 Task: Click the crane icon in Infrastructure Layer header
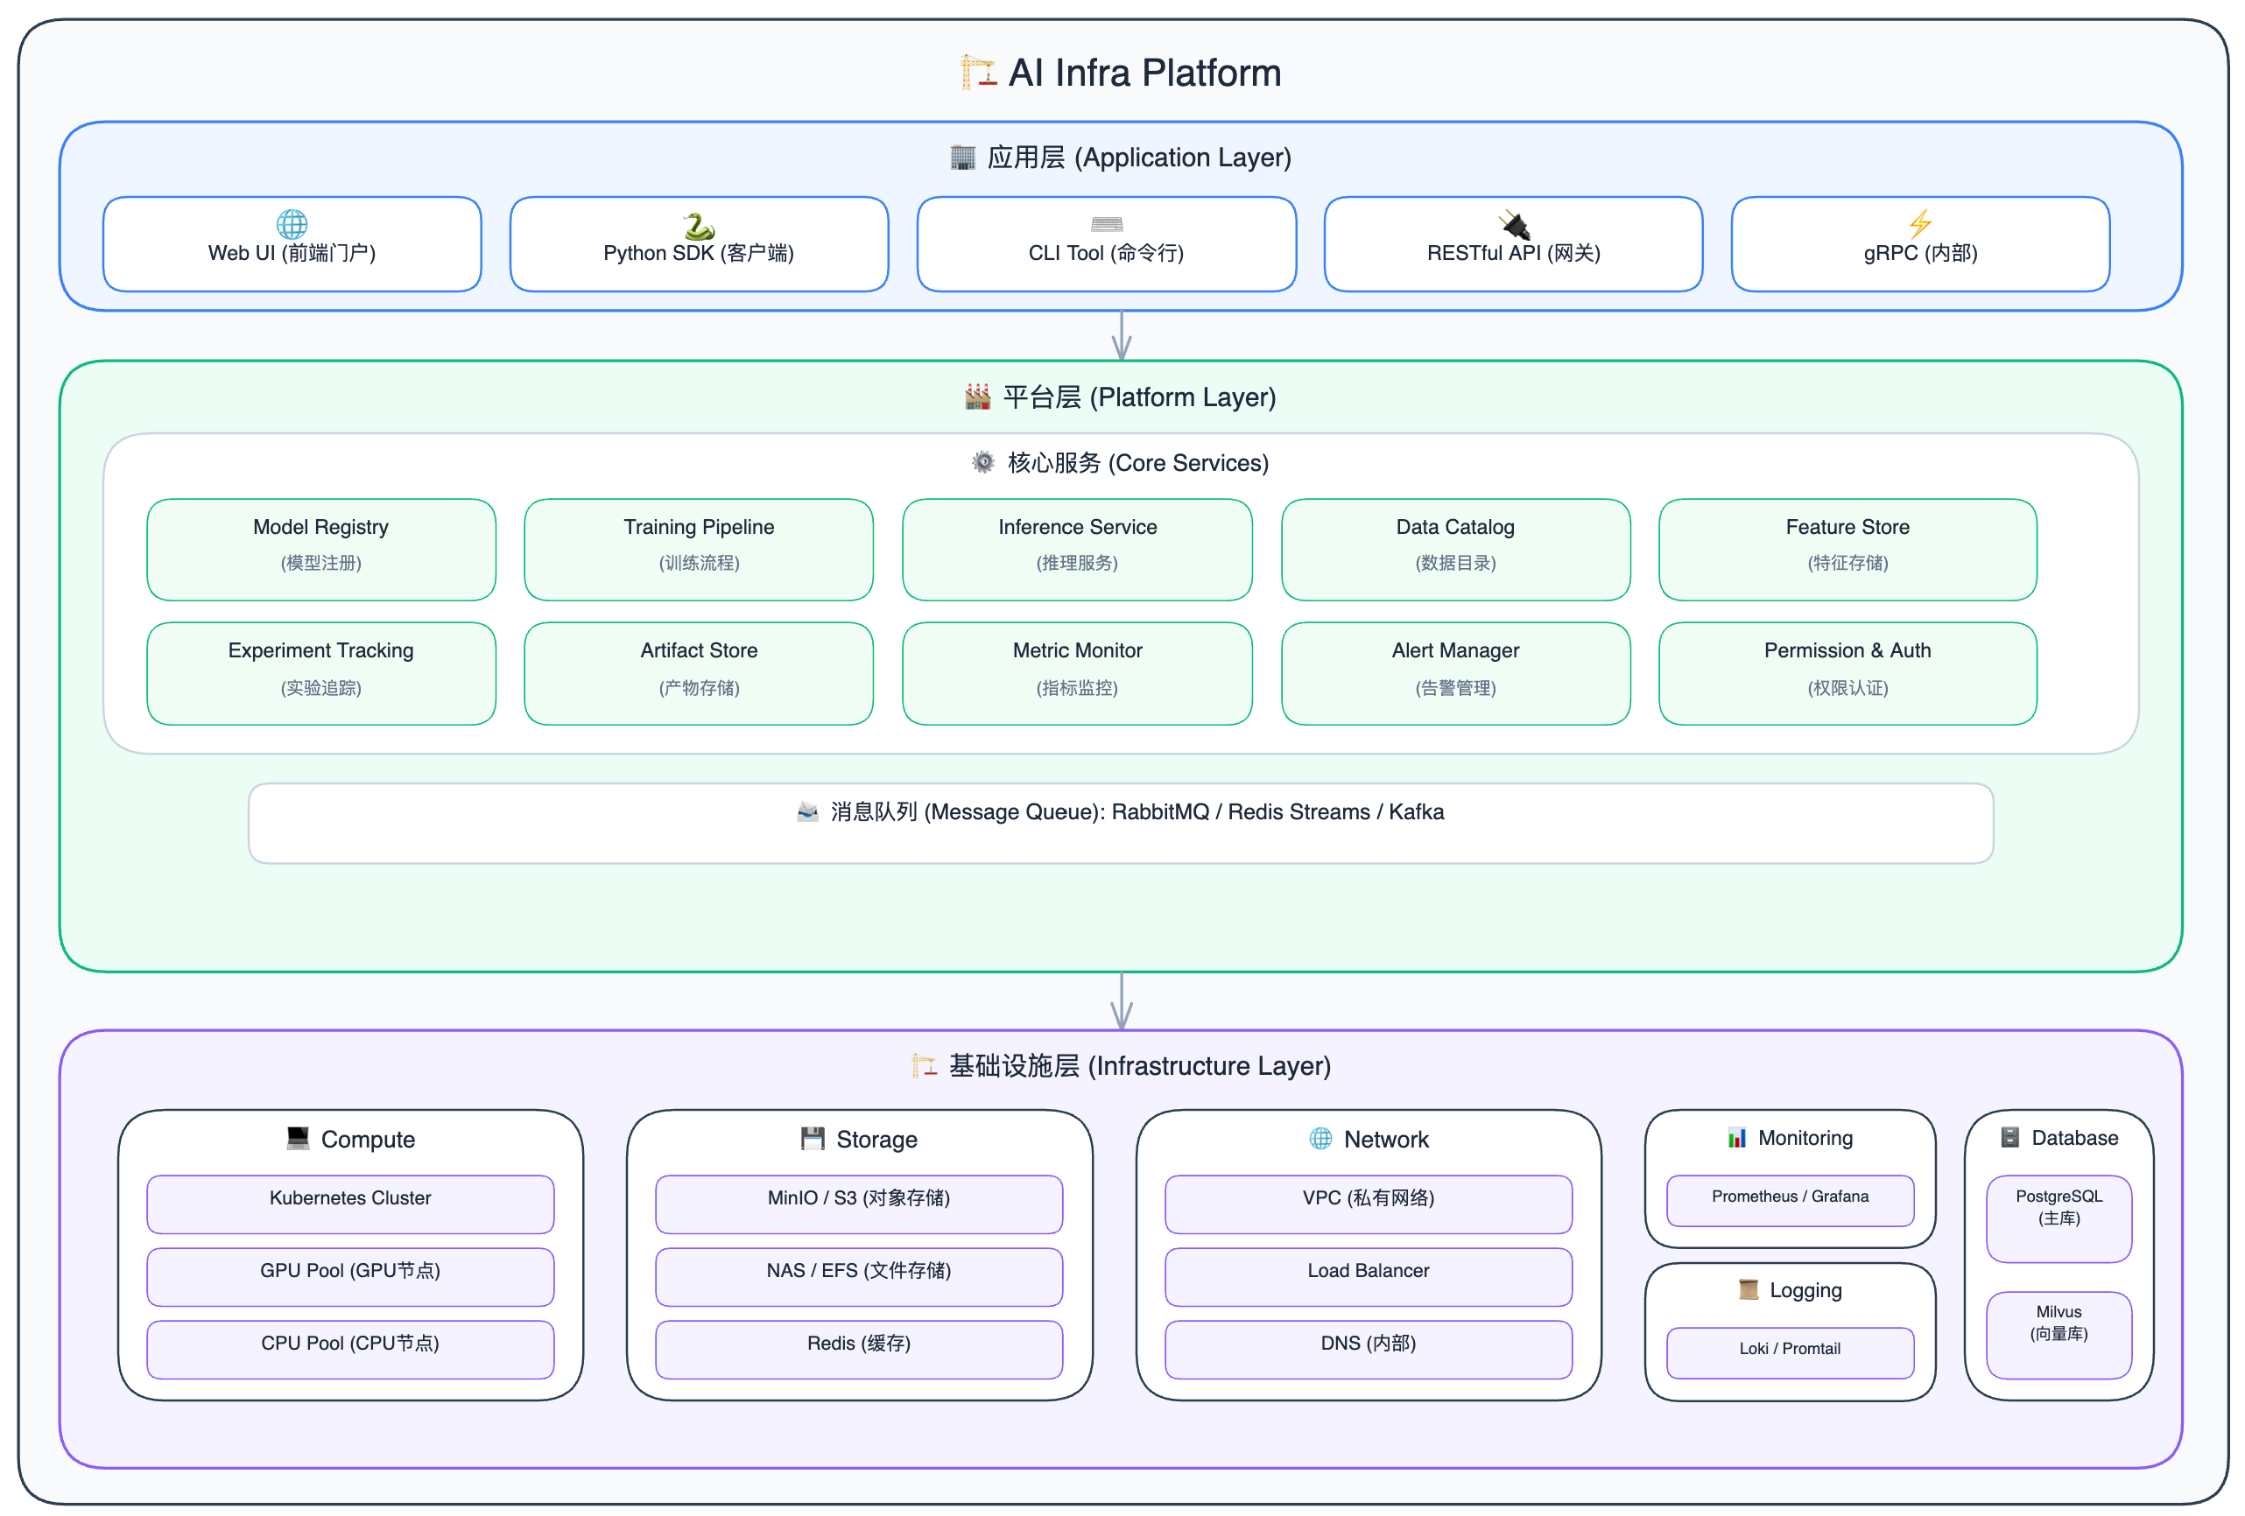pos(925,1065)
